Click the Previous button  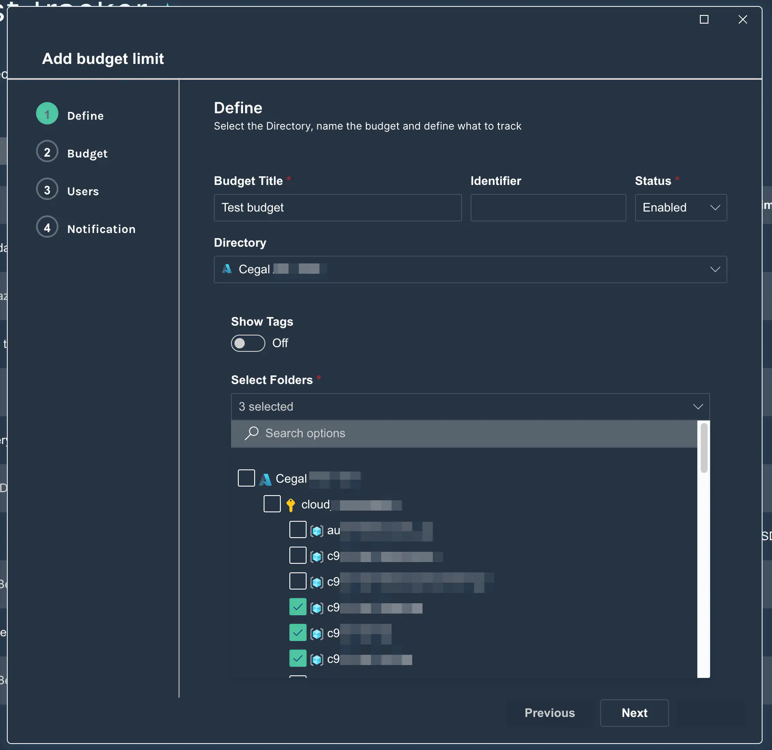549,713
